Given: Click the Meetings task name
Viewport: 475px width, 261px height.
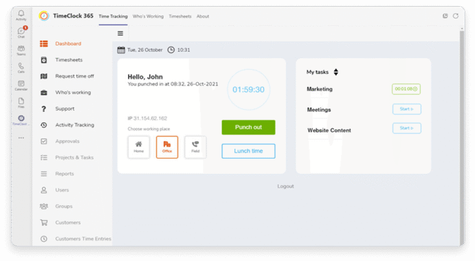Looking at the screenshot, I should 319,110.
